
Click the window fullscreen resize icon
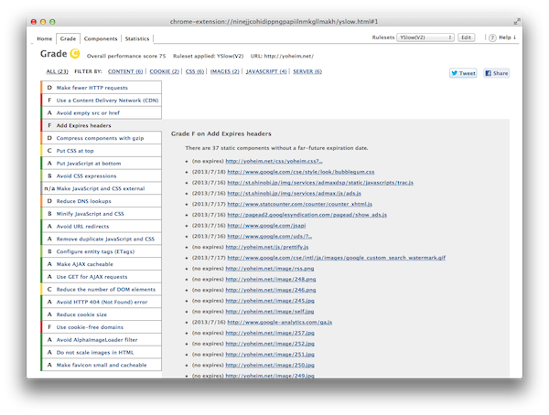[x=516, y=22]
